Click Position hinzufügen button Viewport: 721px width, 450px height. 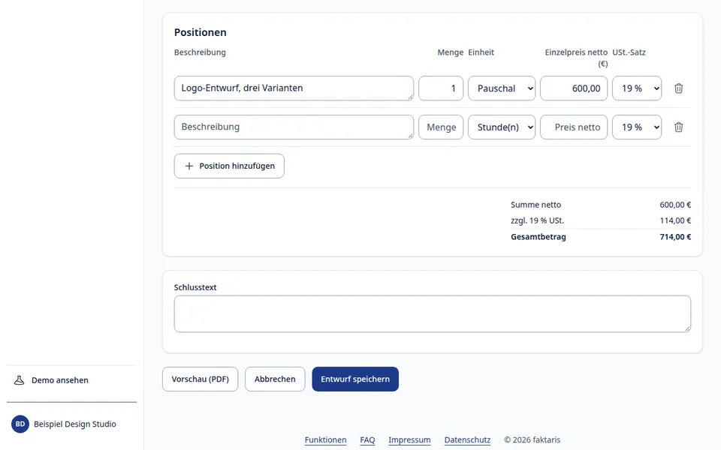(229, 166)
